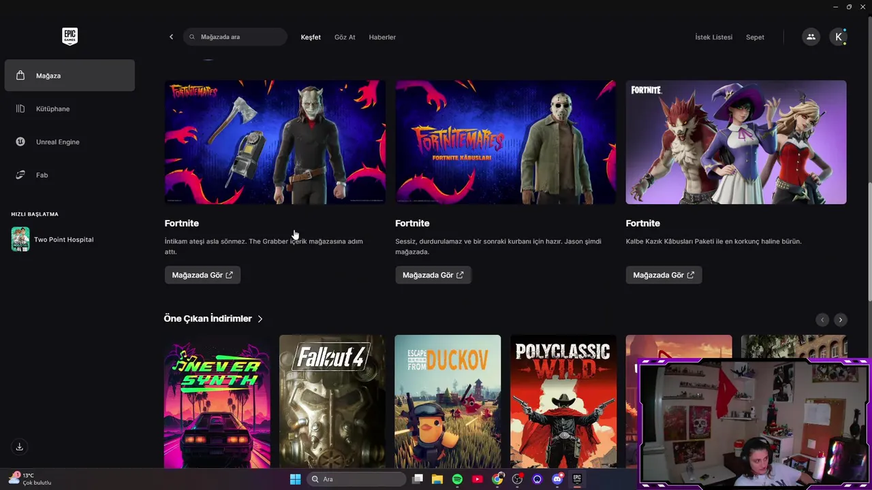
Task: Open Google Chrome from the taskbar
Action: [x=498, y=479]
